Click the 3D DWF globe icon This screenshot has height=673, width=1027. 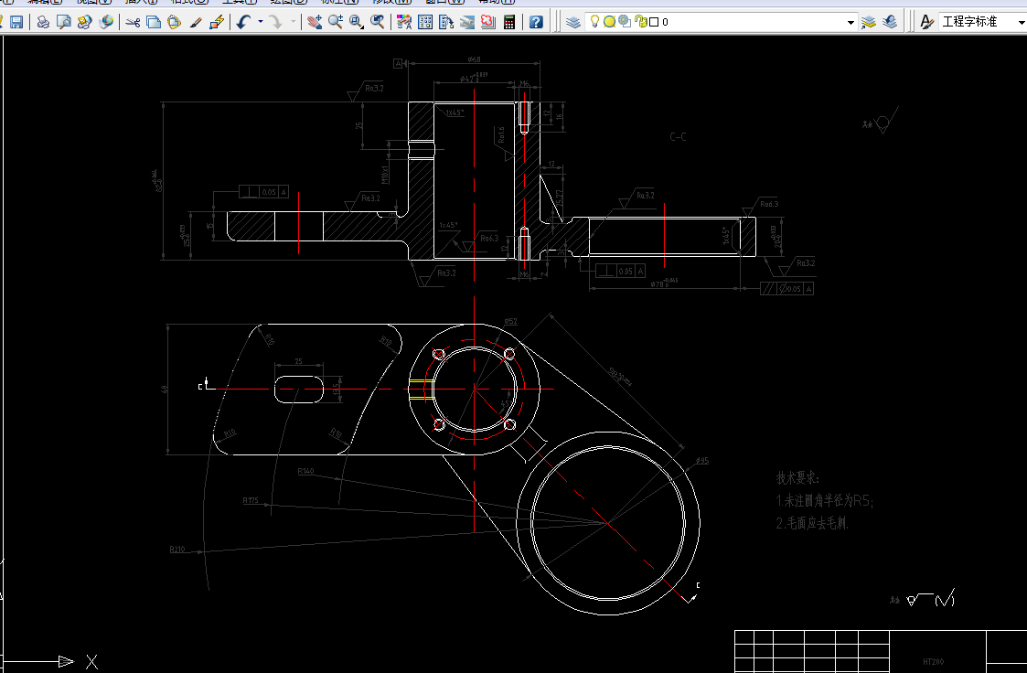click(105, 22)
